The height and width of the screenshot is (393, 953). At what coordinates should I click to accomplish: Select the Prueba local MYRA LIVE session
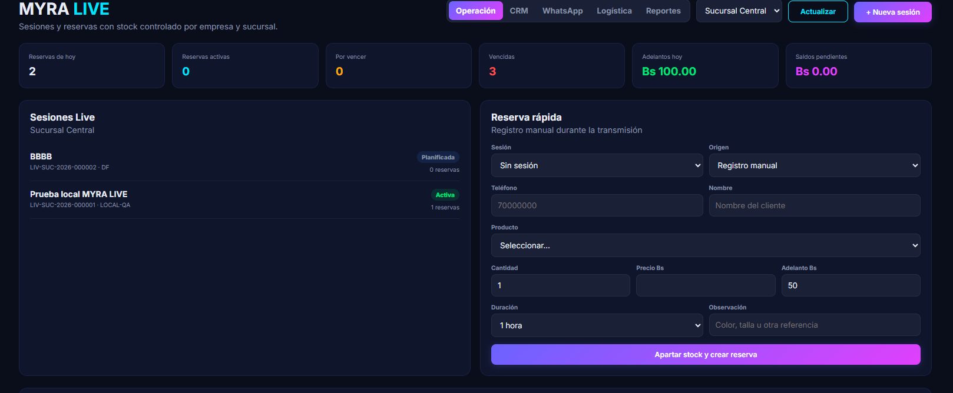(x=244, y=200)
